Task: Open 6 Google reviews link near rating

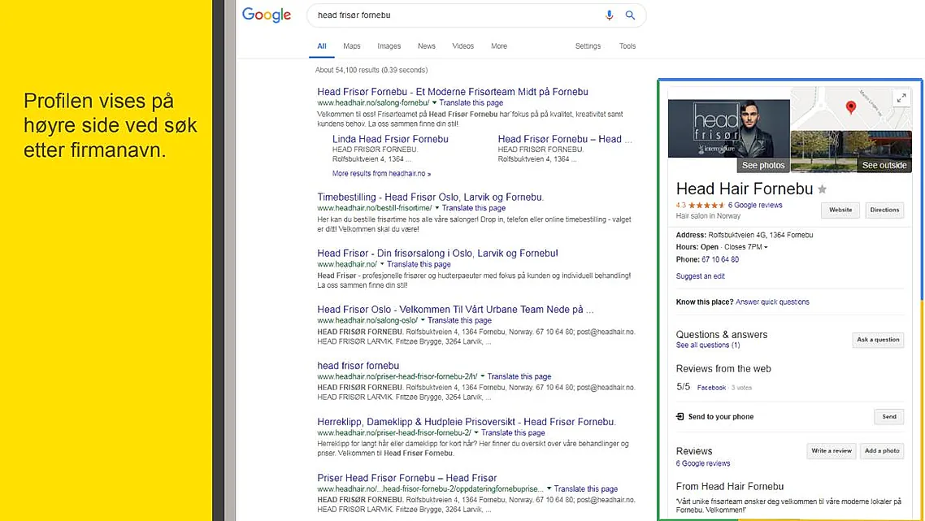Action: tap(755, 206)
